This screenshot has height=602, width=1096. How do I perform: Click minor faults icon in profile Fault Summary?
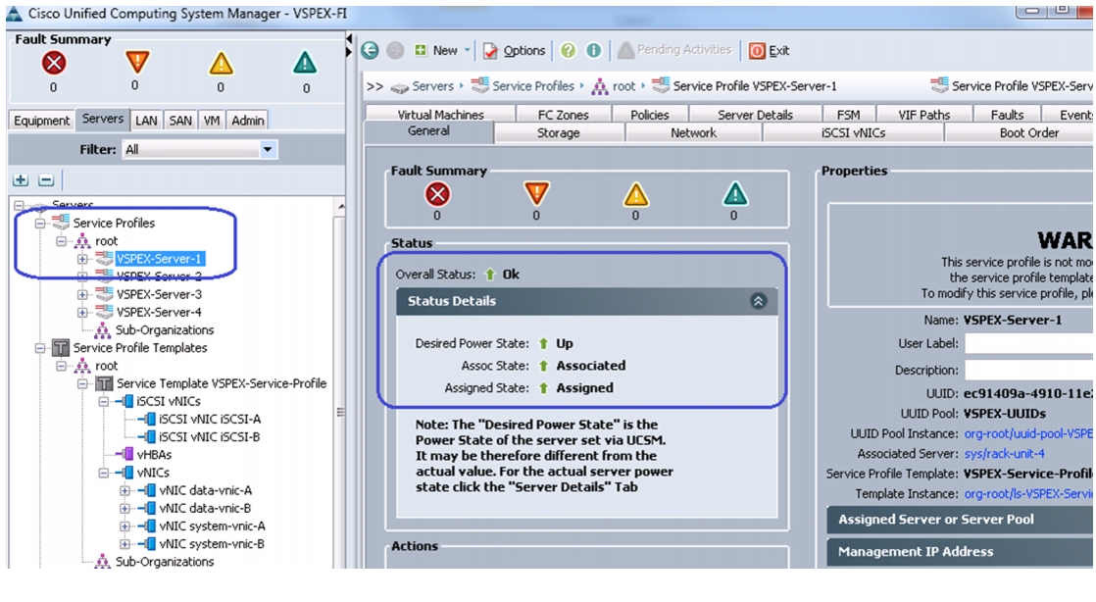coord(635,194)
